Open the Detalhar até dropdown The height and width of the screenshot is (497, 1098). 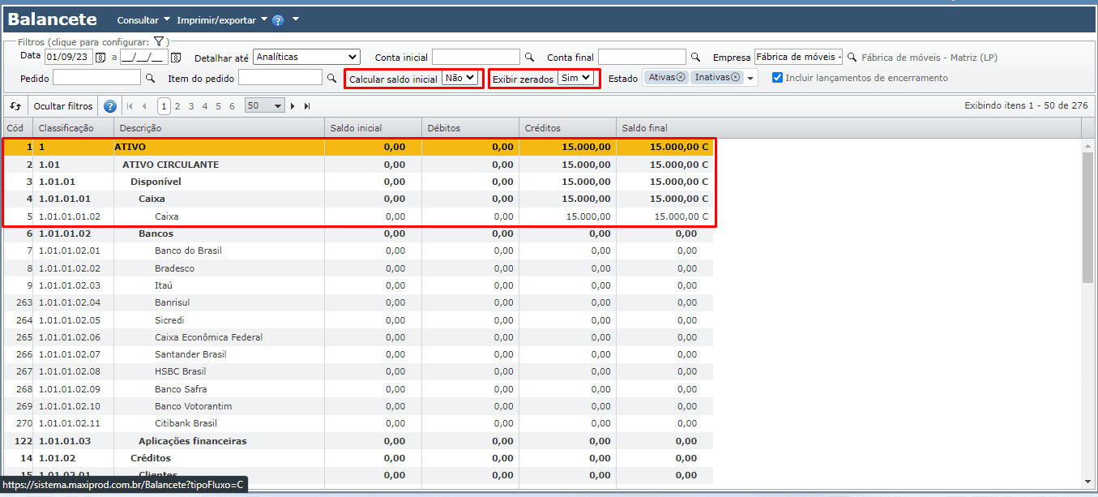click(306, 58)
